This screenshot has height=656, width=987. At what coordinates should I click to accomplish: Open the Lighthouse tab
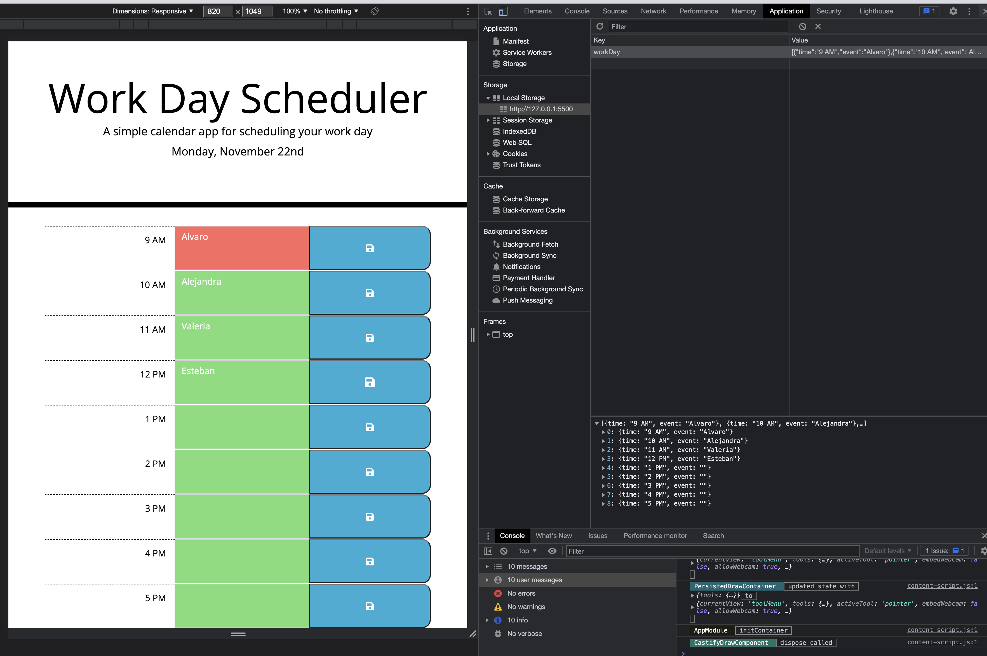click(876, 11)
